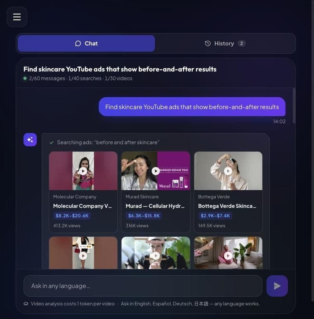Click the 1/30 videos usage text

119,79
